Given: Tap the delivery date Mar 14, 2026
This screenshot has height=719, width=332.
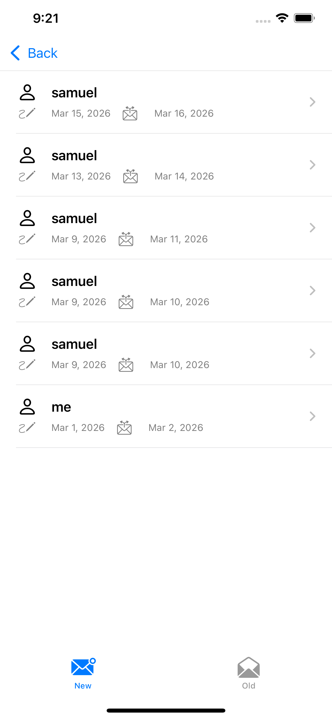Looking at the screenshot, I should click(184, 176).
